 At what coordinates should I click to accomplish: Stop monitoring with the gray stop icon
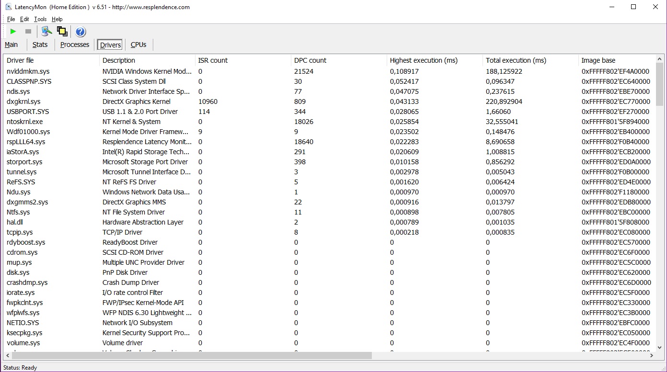pyautogui.click(x=28, y=32)
